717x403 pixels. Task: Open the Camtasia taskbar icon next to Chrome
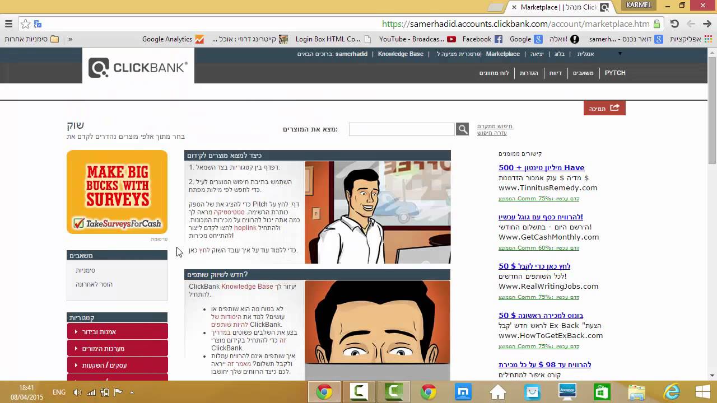tap(358, 392)
